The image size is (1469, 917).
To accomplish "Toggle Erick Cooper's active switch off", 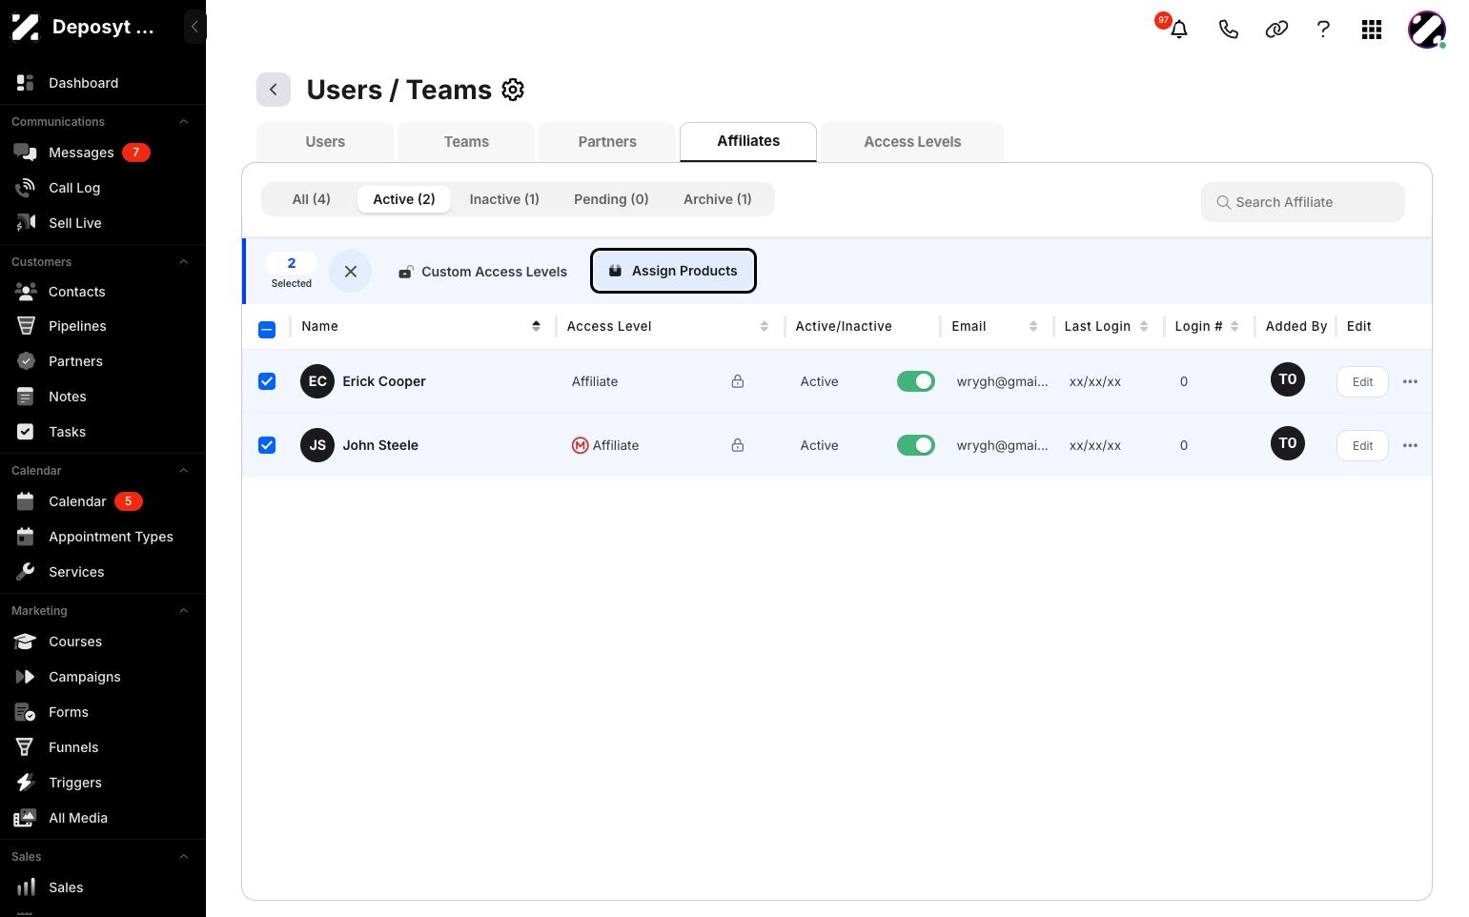I will (x=916, y=381).
